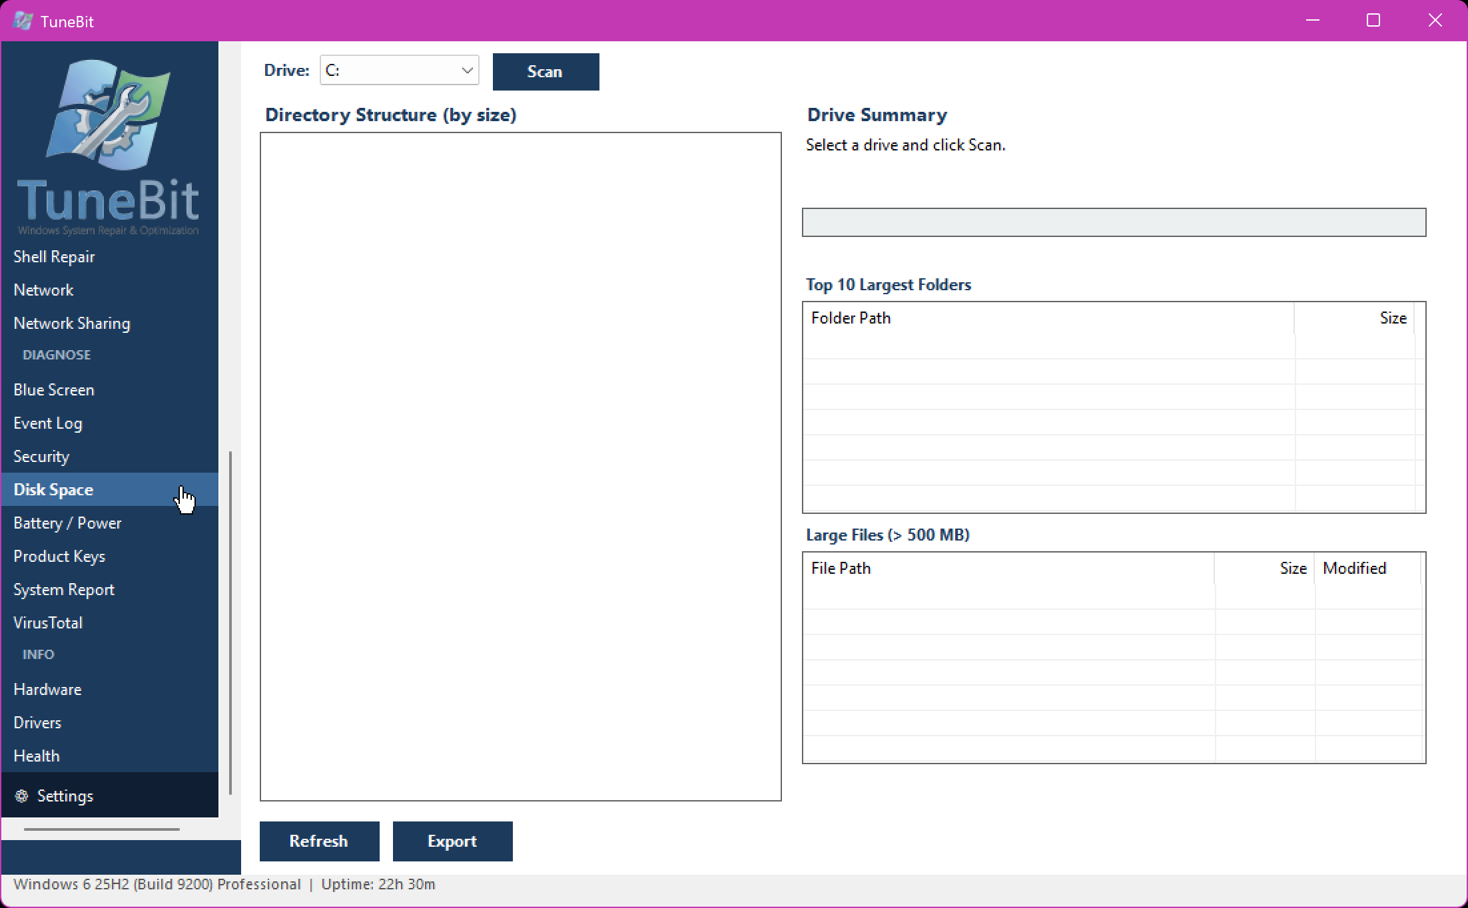This screenshot has width=1468, height=908.
Task: Select Blue Screen diagnostics
Action: (x=110, y=389)
